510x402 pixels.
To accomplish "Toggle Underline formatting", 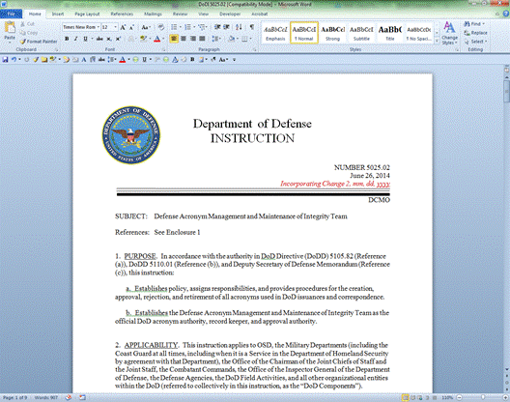I will click(x=85, y=39).
